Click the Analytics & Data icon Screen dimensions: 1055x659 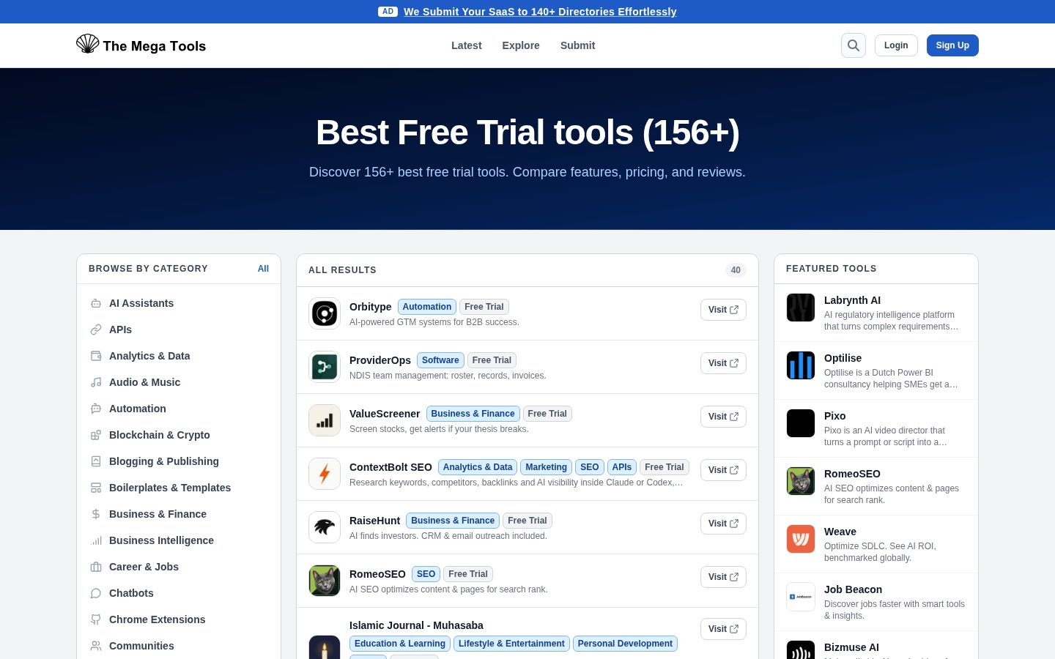pyautogui.click(x=96, y=356)
